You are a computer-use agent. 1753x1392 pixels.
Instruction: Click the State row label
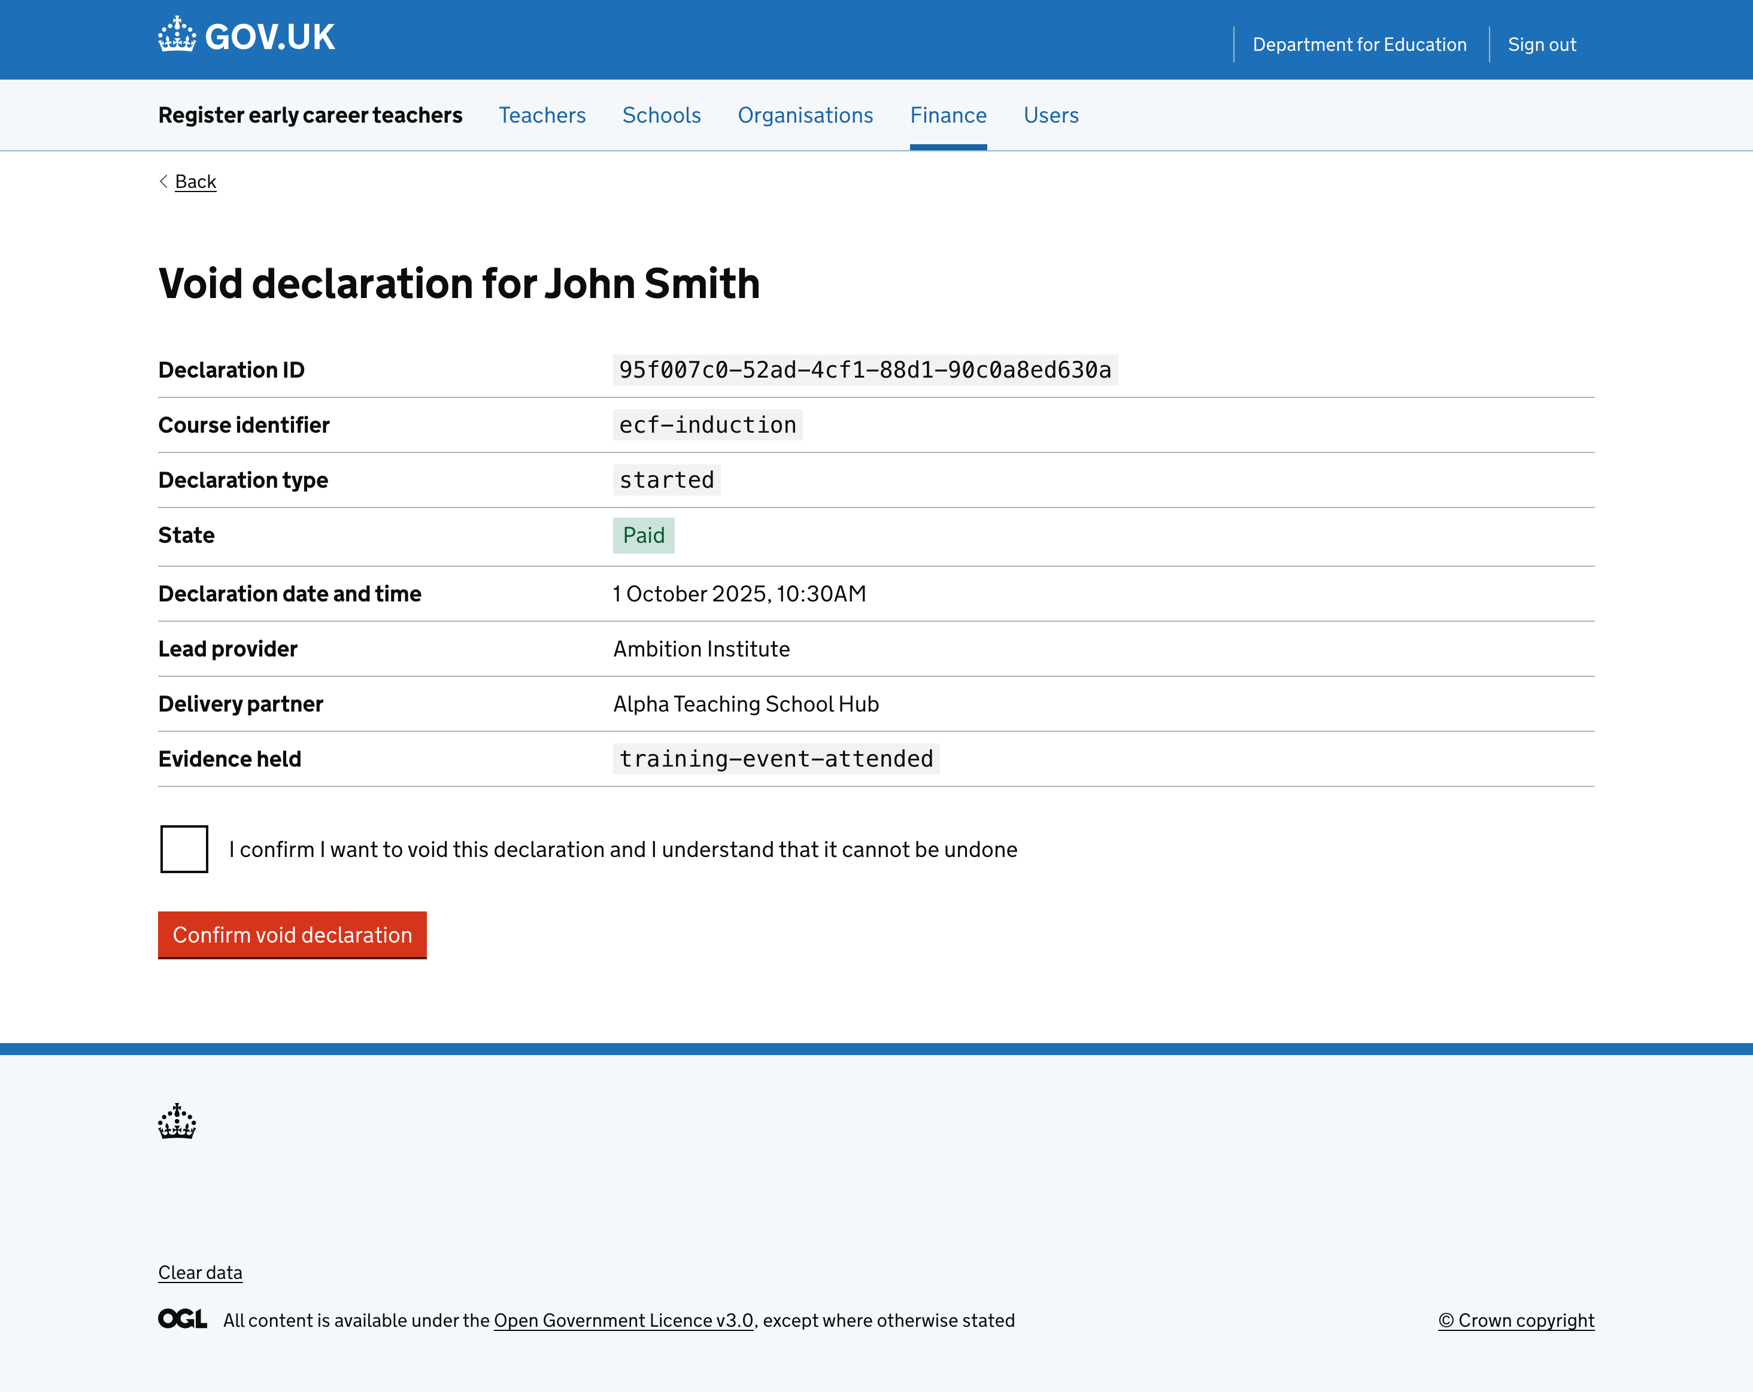coord(186,536)
